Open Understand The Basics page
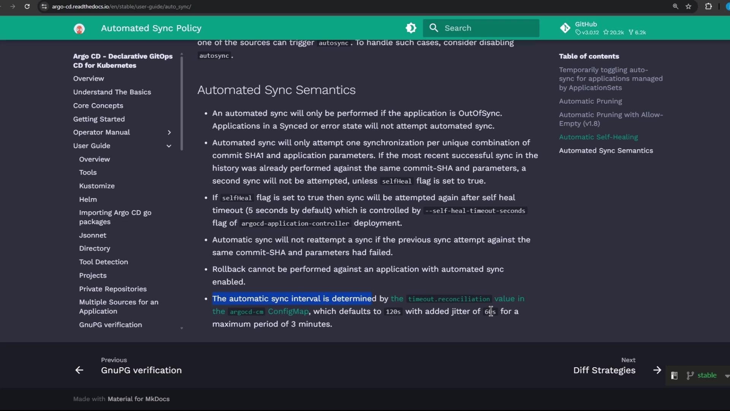Viewport: 730px width, 411px height. point(112,92)
